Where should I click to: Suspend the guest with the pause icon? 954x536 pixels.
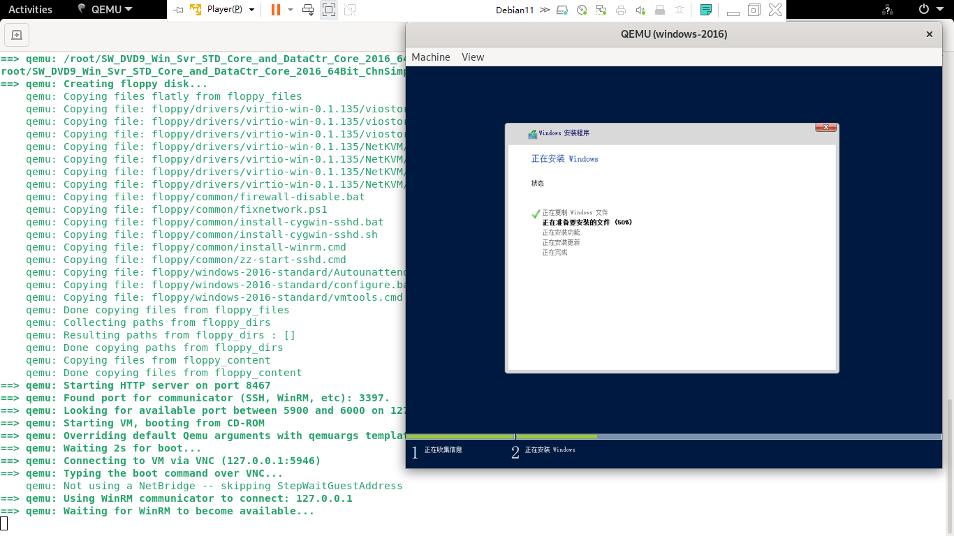(x=274, y=10)
